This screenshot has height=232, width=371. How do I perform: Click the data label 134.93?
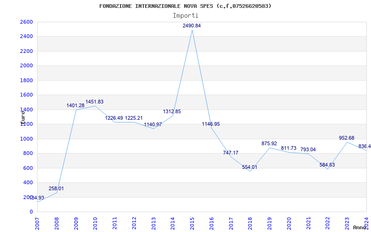click(37, 198)
